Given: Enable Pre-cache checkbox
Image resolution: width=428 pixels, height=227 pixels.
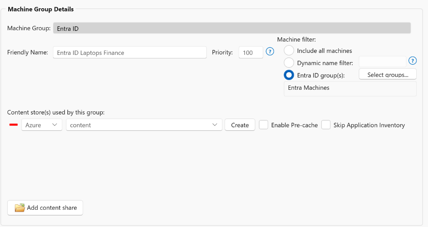Looking at the screenshot, I should click(263, 125).
